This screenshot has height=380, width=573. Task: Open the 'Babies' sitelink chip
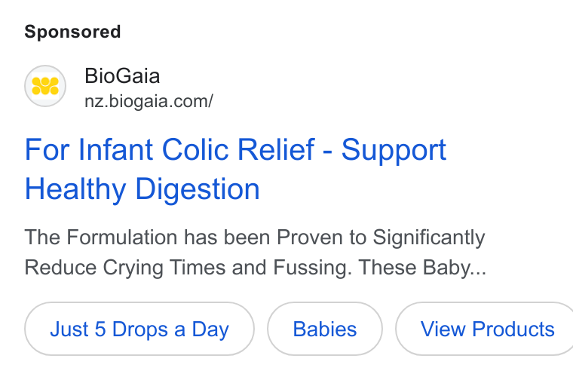[325, 329]
